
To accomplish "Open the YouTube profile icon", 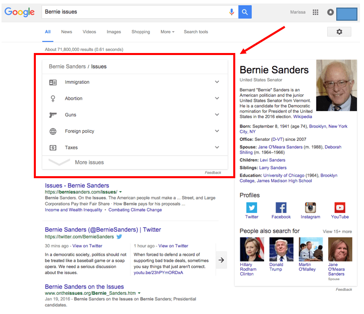I will (340, 207).
